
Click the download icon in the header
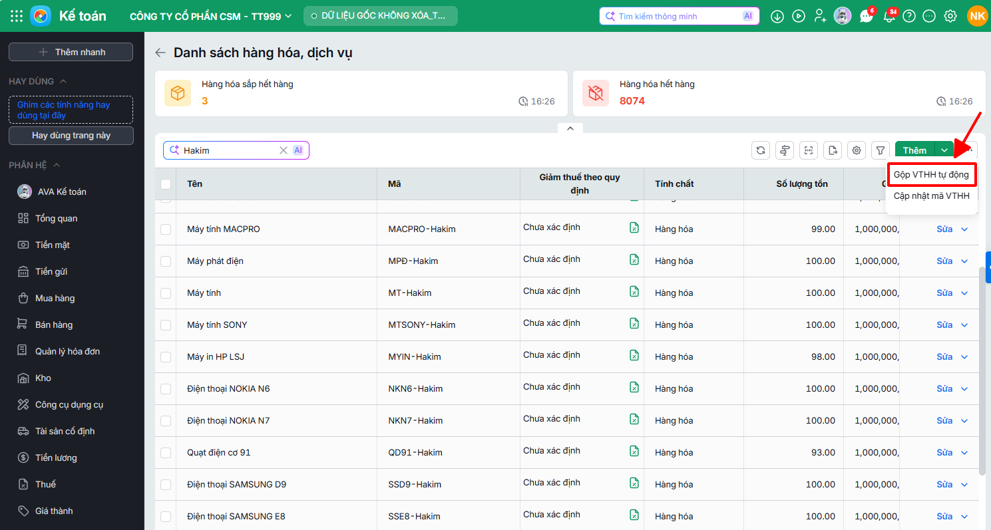777,17
